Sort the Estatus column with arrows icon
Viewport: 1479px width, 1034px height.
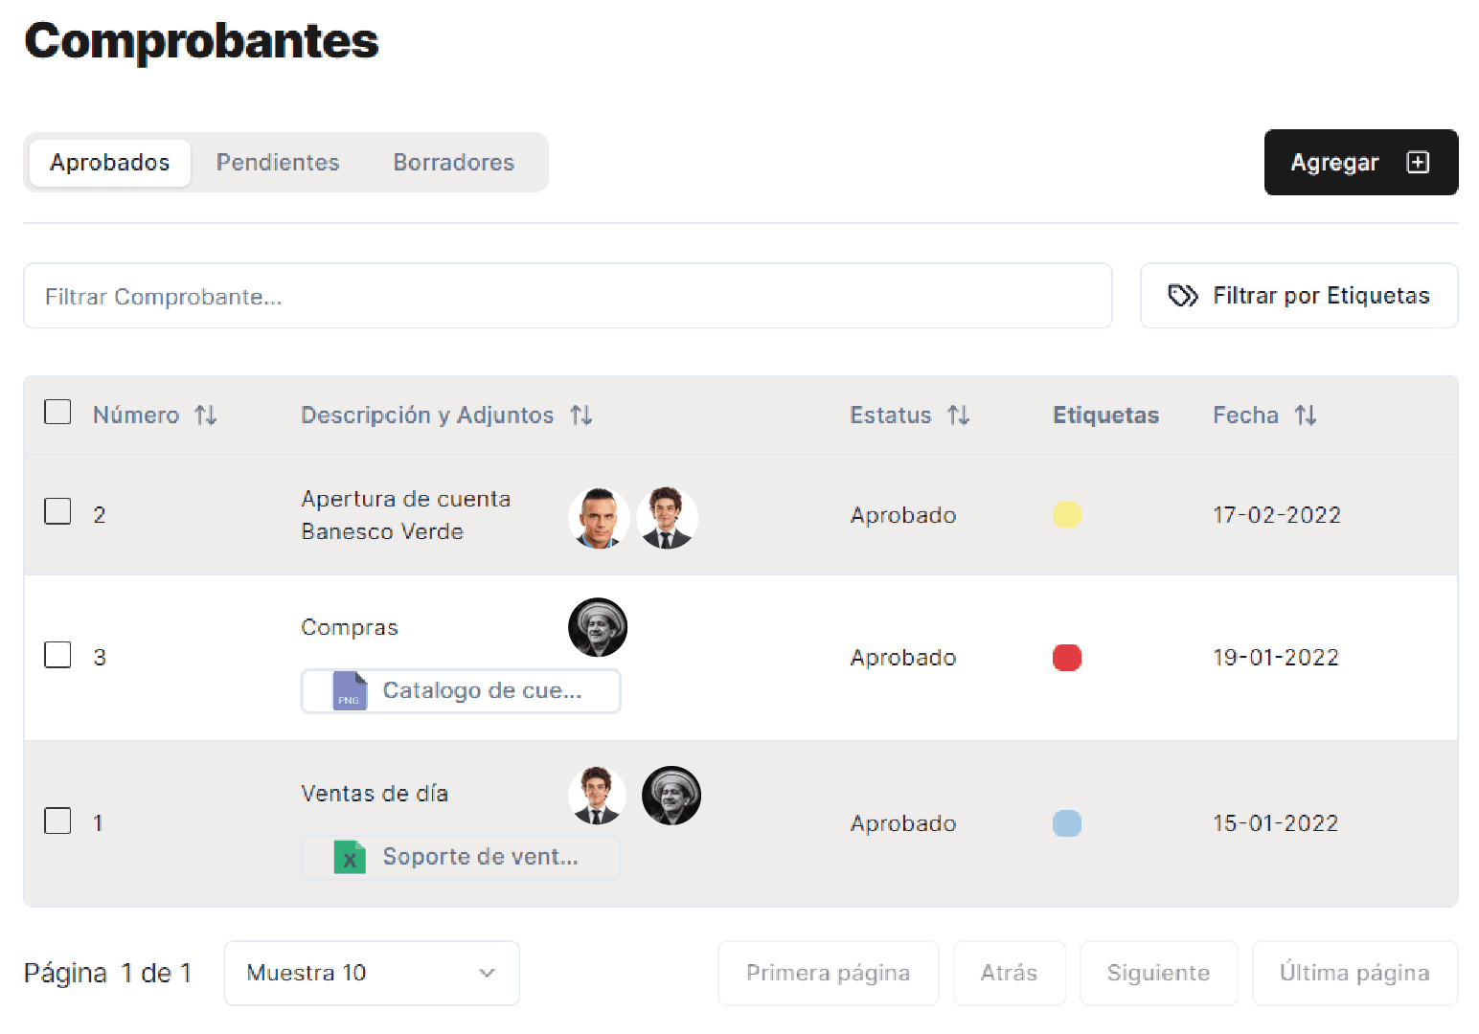point(959,416)
